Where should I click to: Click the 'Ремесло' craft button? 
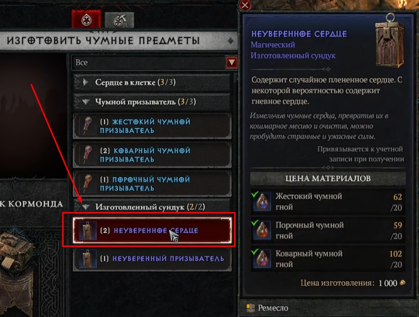pos(268,308)
